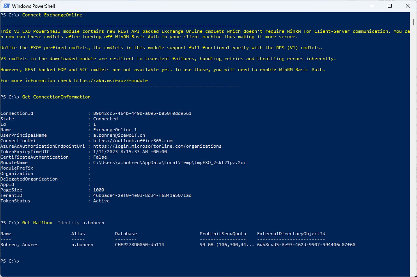The image size is (417, 277).
Task: Click the -Identity parameter text
Action: (67, 223)
